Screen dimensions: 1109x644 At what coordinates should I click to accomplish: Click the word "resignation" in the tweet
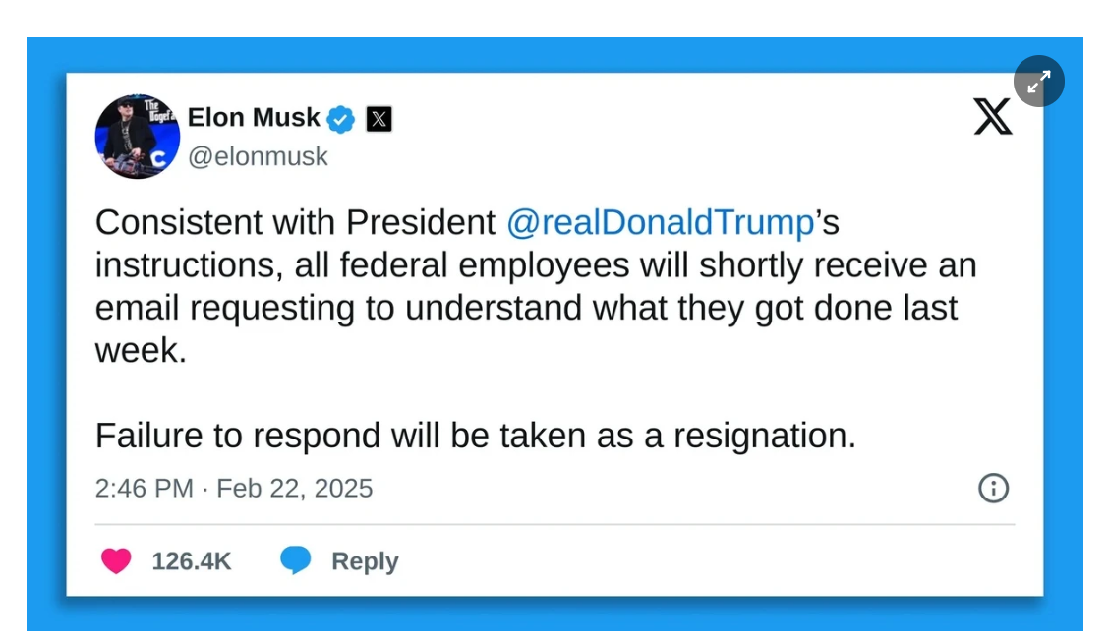[764, 436]
